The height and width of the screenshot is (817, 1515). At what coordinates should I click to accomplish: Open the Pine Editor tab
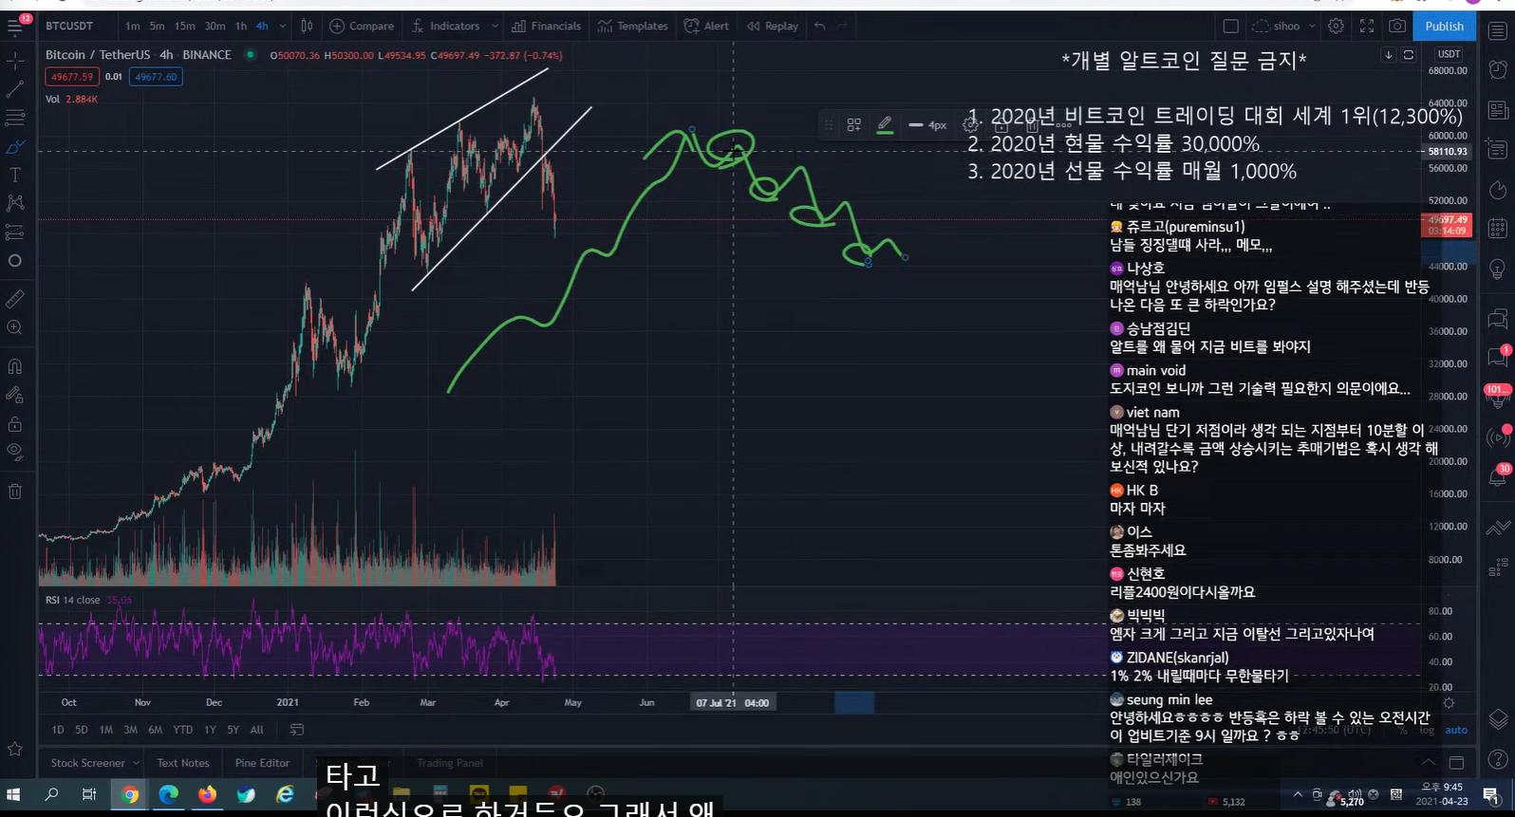[262, 763]
